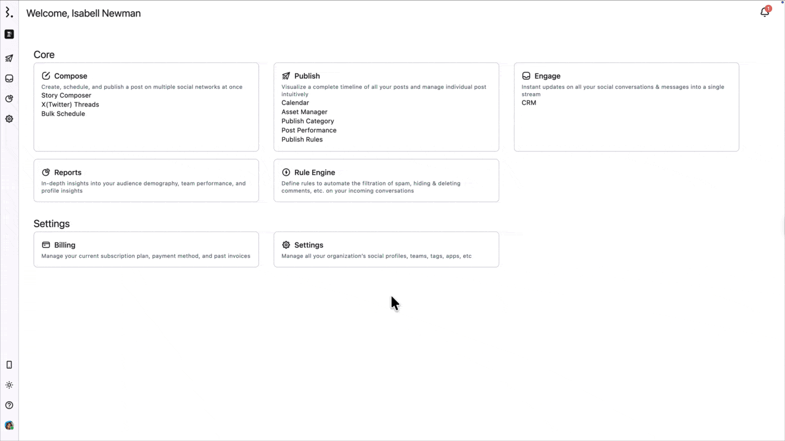Click the Settings gear icon in sidebar
This screenshot has width=785, height=441.
coord(9,119)
